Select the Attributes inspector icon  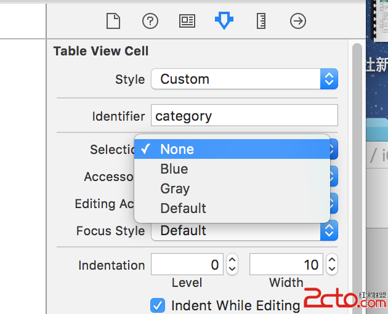tap(224, 22)
